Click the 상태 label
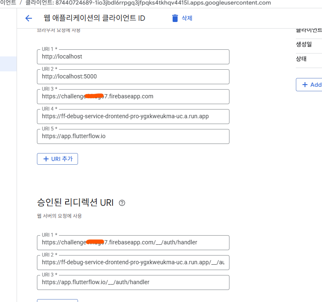Image resolution: width=322 pixels, height=302 pixels. pyautogui.click(x=301, y=59)
